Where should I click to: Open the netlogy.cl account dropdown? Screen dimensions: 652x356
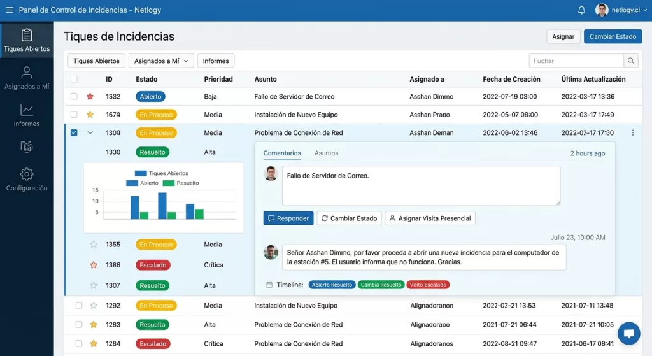tap(628, 10)
